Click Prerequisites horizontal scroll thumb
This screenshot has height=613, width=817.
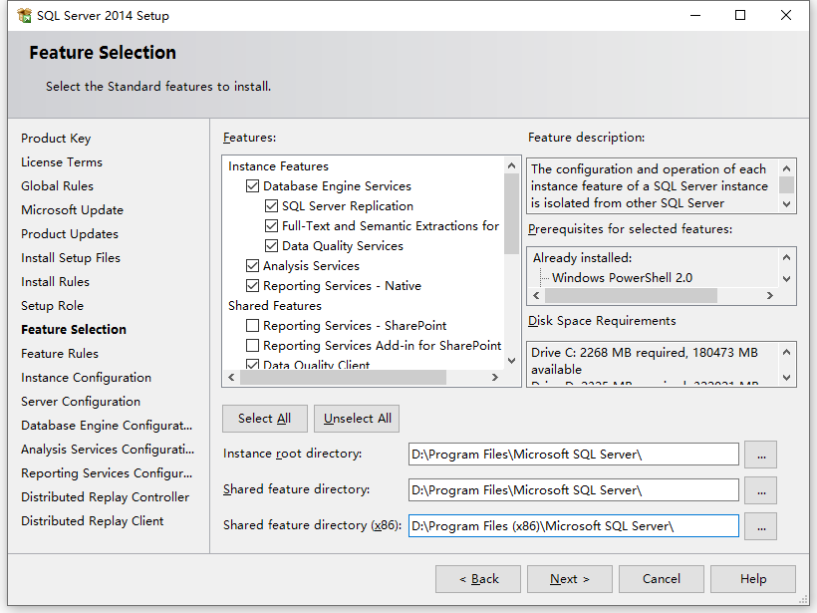631,296
